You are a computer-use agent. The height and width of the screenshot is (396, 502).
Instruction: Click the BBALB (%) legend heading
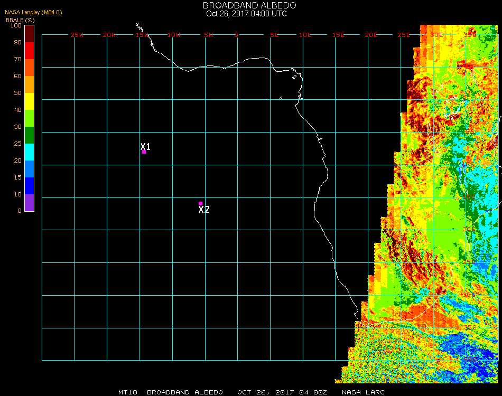coord(20,20)
